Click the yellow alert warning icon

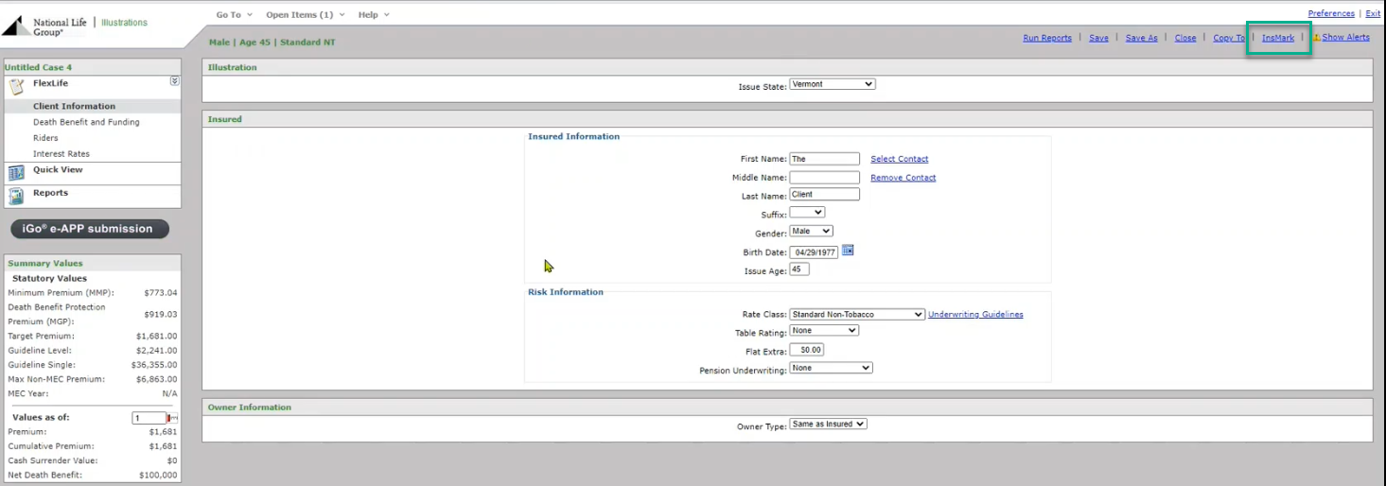pos(1316,38)
